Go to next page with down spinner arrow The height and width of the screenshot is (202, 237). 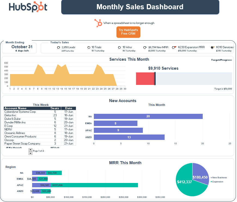pos(30,153)
